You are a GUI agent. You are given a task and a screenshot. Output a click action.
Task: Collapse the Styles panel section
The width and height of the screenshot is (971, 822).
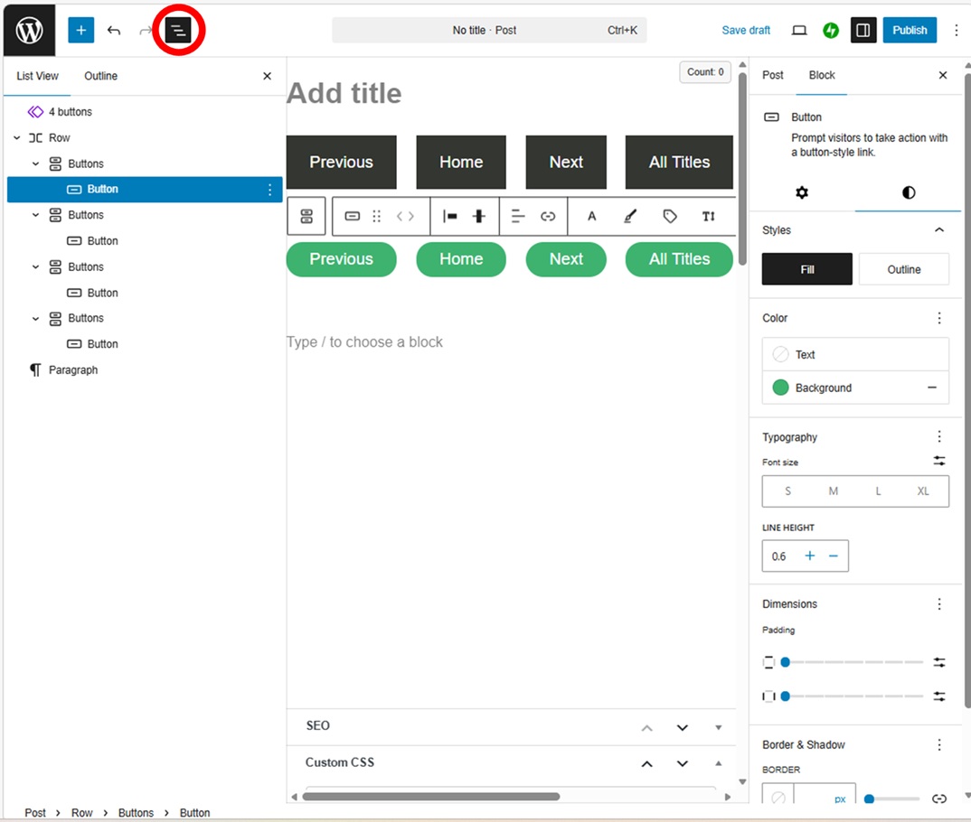[938, 230]
